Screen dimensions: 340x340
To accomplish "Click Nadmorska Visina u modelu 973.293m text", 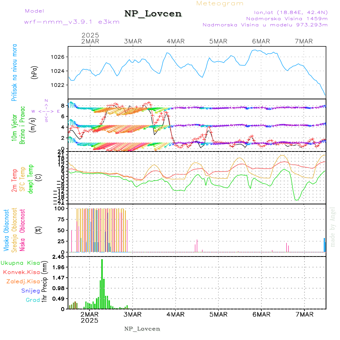I will coord(265,25).
